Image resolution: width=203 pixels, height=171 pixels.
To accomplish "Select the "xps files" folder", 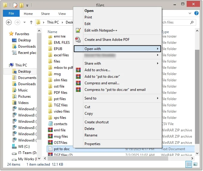I will click(x=57, y=118).
